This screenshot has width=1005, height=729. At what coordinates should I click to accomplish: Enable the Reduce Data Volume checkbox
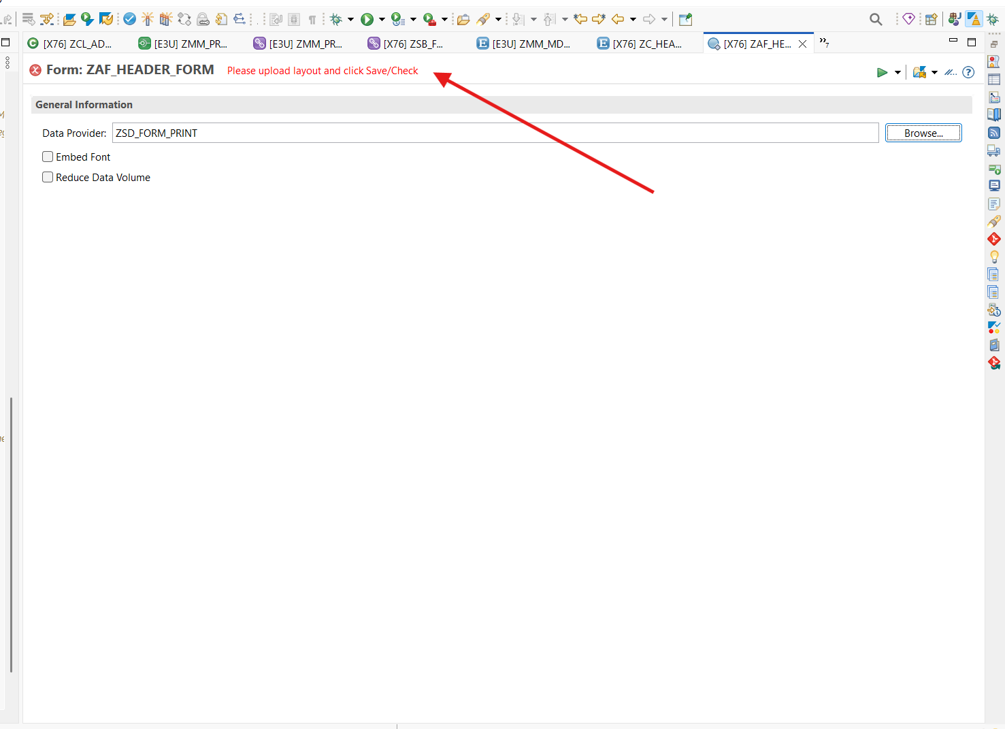[x=48, y=177]
